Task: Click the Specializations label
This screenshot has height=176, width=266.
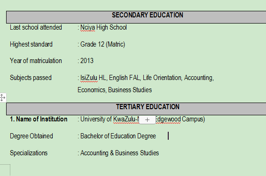Action: pos(29,153)
